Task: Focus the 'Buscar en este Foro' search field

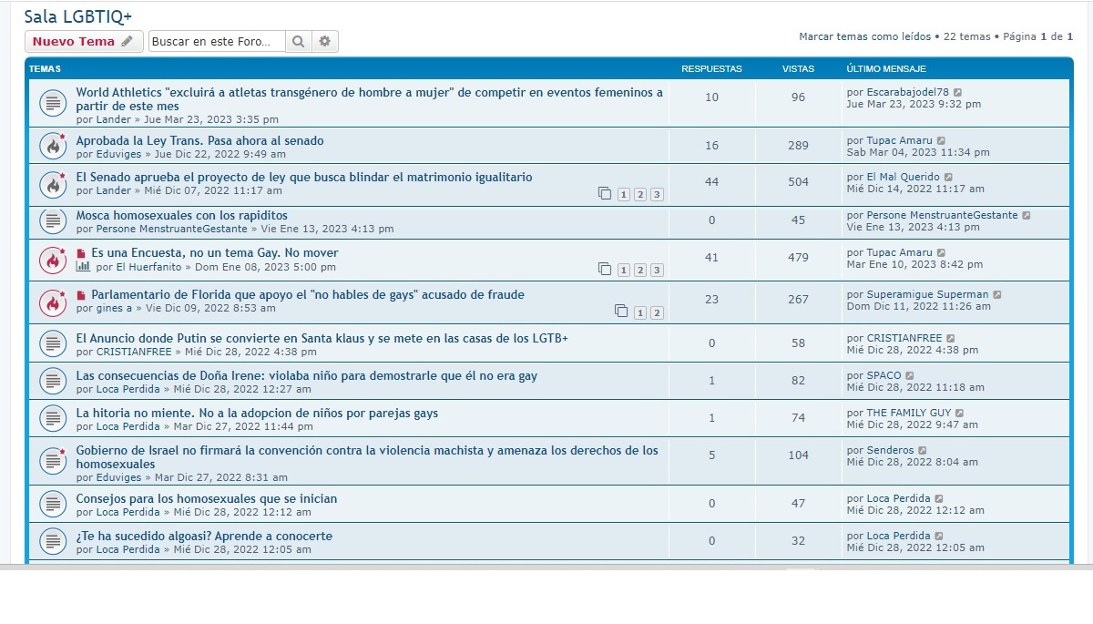Action: tap(217, 41)
